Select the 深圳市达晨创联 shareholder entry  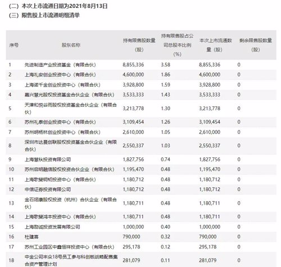pyautogui.click(x=71, y=146)
